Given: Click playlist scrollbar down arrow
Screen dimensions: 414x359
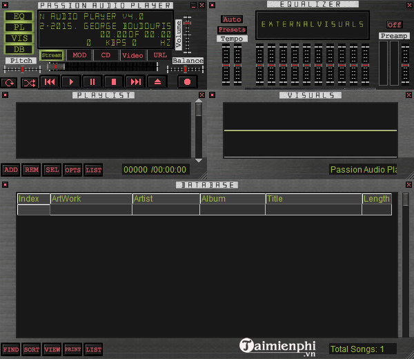Looking at the screenshot, I should tap(199, 160).
